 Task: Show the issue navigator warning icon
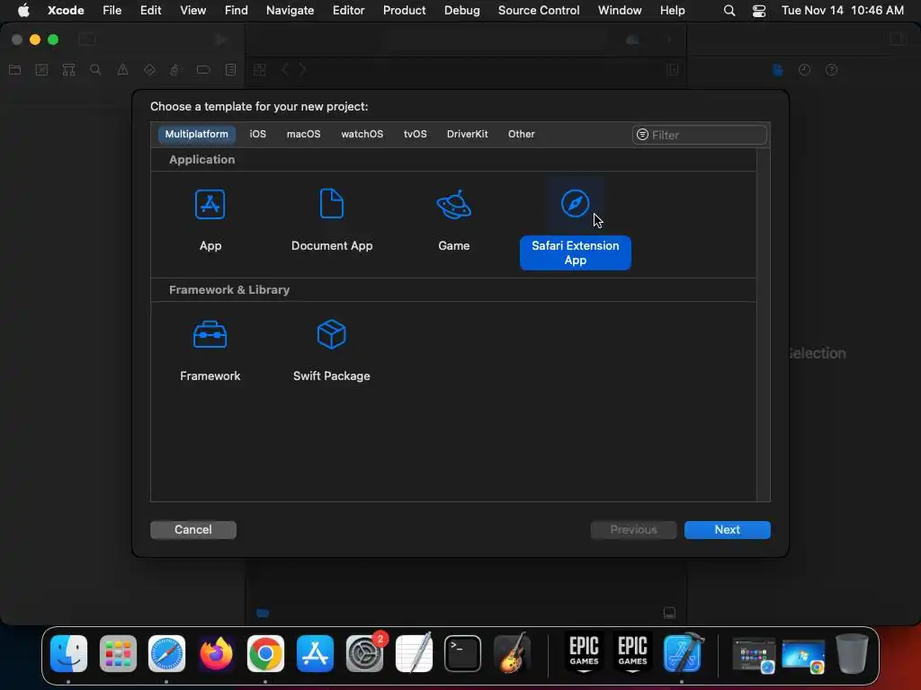pyautogui.click(x=122, y=70)
